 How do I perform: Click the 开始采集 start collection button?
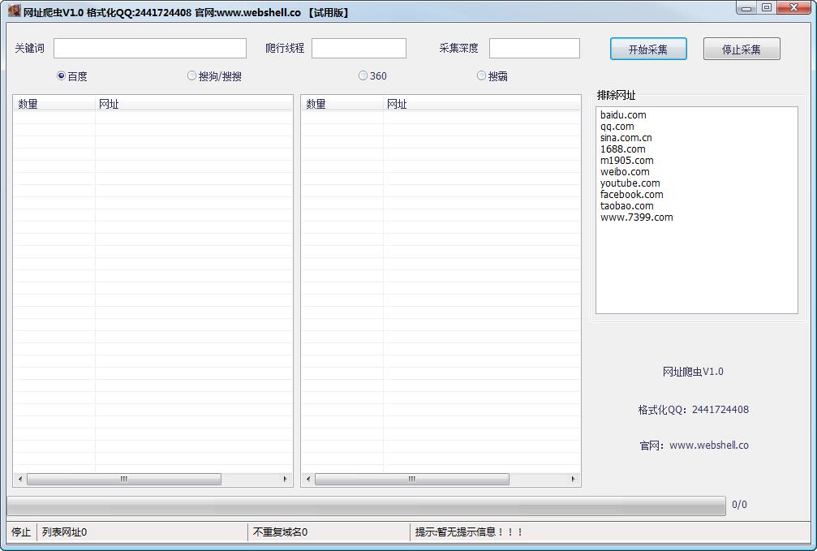(x=647, y=49)
